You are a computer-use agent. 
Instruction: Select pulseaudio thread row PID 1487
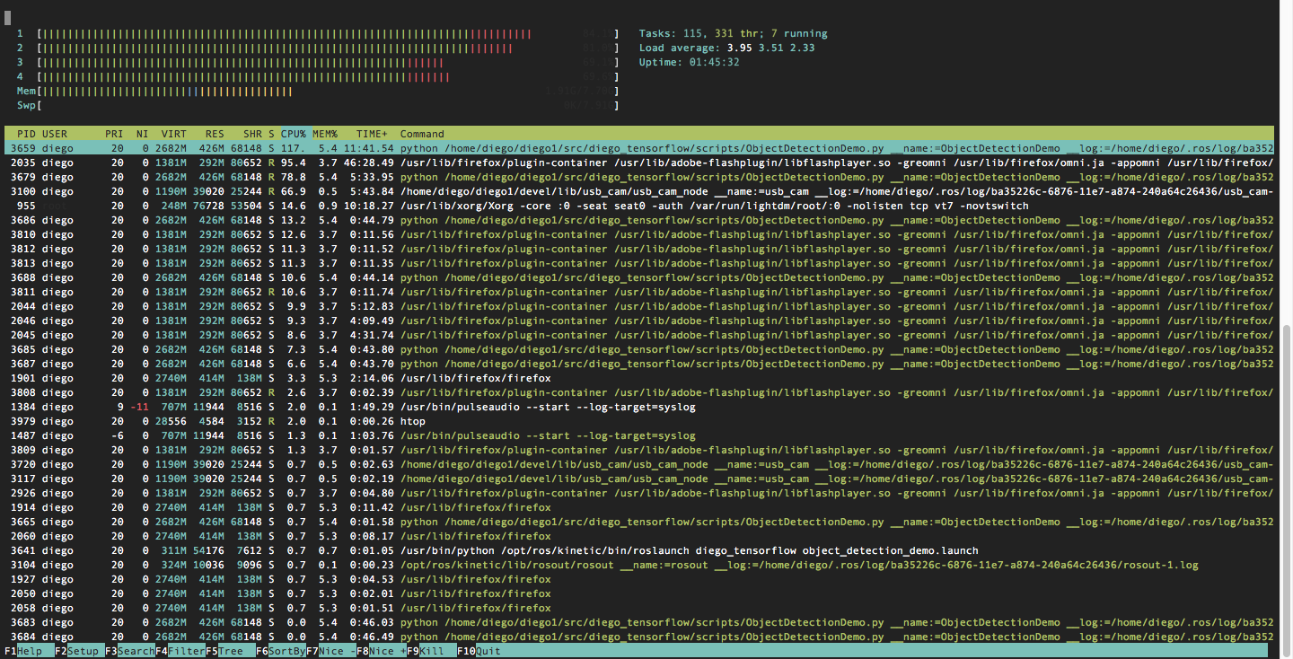coord(638,435)
